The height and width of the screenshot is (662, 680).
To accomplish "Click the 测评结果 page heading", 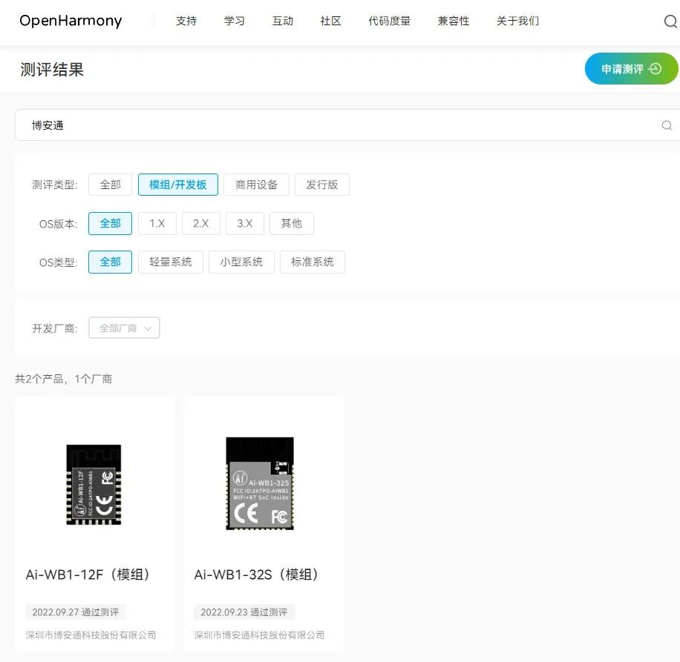I will (52, 69).
